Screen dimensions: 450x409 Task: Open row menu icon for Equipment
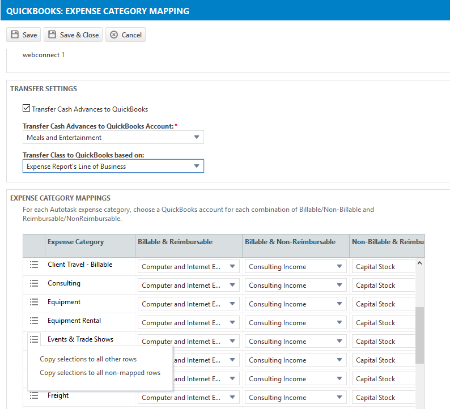click(34, 302)
